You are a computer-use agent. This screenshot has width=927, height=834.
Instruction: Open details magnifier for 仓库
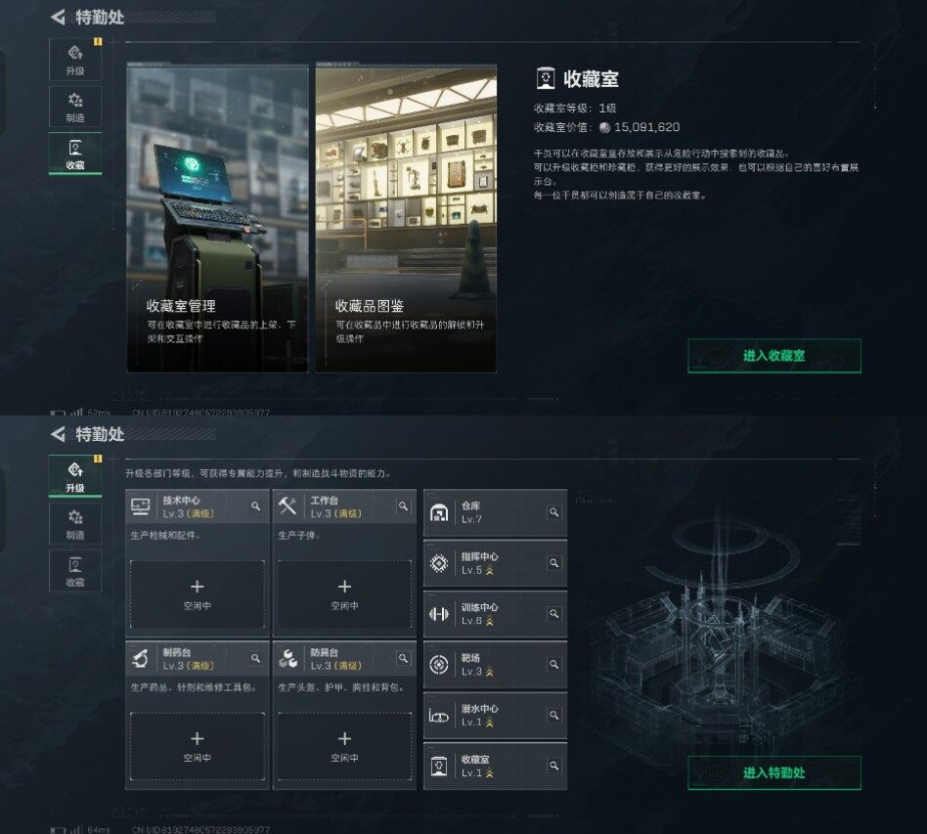(554, 512)
